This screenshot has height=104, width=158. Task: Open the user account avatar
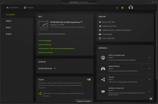131,8
